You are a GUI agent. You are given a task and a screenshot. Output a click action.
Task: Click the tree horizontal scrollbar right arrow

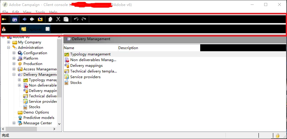(54, 129)
